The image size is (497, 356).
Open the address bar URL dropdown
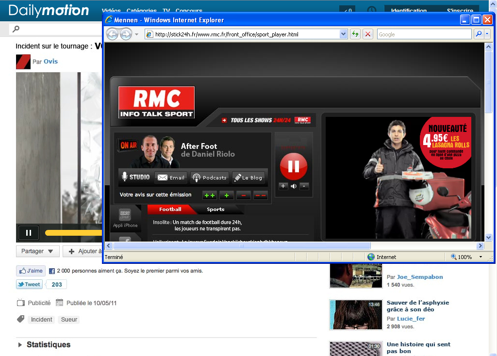(344, 34)
